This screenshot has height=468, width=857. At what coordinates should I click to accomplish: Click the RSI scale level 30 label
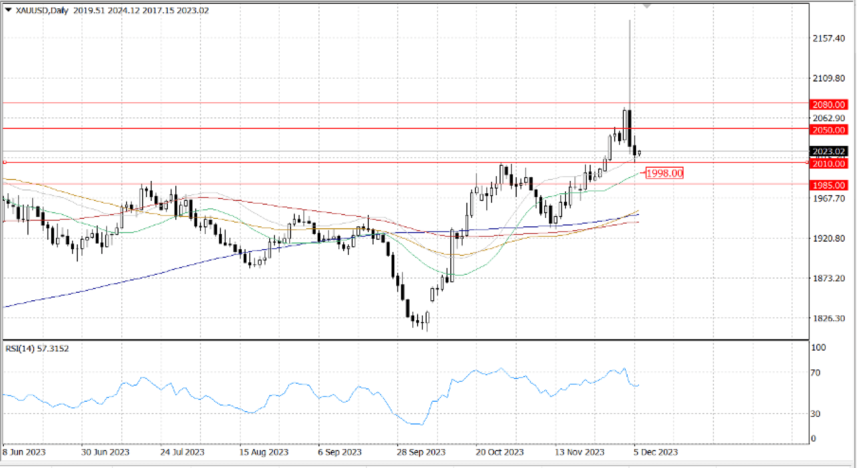815,414
